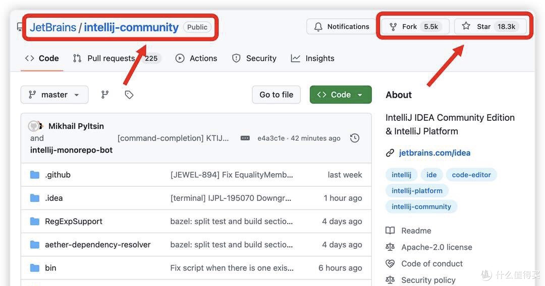Expand commit message ellipsis button
Image resolution: width=545 pixels, height=286 pixels.
(245, 138)
